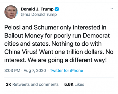Click the word Democrat in tweet body

click(x=96, y=36)
